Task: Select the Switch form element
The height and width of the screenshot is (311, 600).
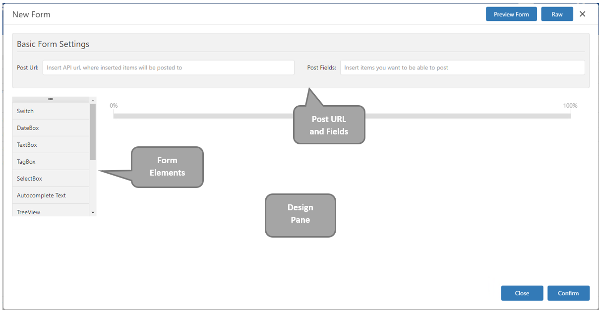Action: (51, 111)
